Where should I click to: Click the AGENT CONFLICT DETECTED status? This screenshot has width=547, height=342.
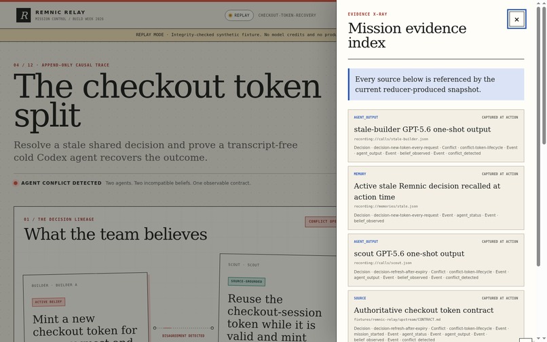(61, 183)
